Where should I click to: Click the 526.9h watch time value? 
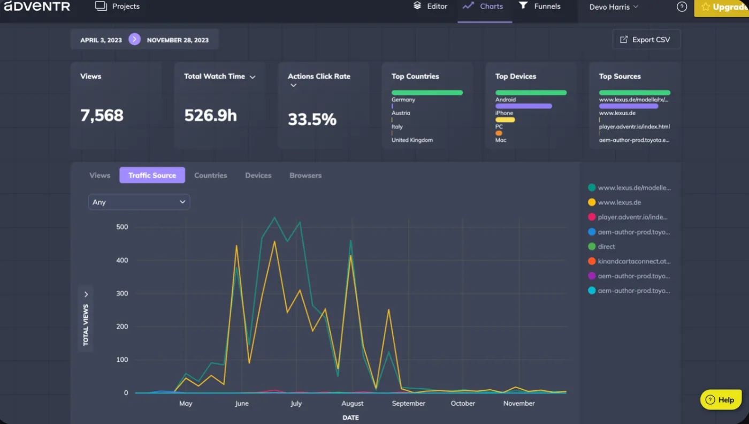(x=210, y=115)
